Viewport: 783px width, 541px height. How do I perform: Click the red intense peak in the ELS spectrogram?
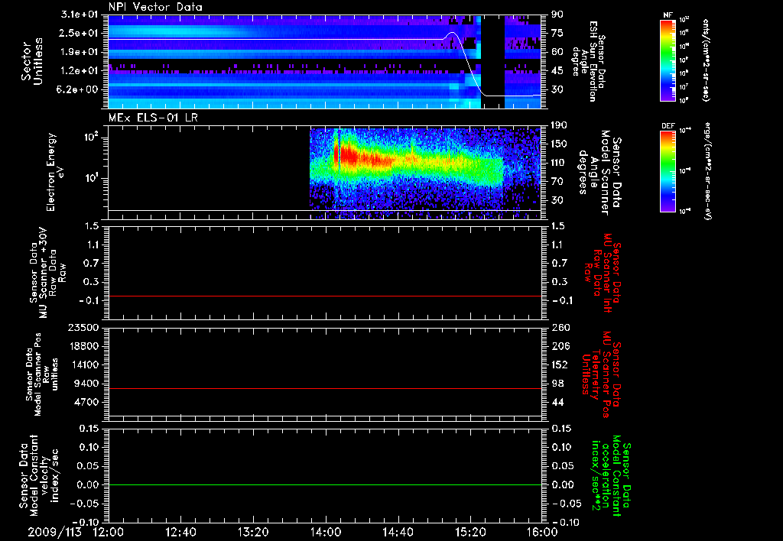click(348, 154)
